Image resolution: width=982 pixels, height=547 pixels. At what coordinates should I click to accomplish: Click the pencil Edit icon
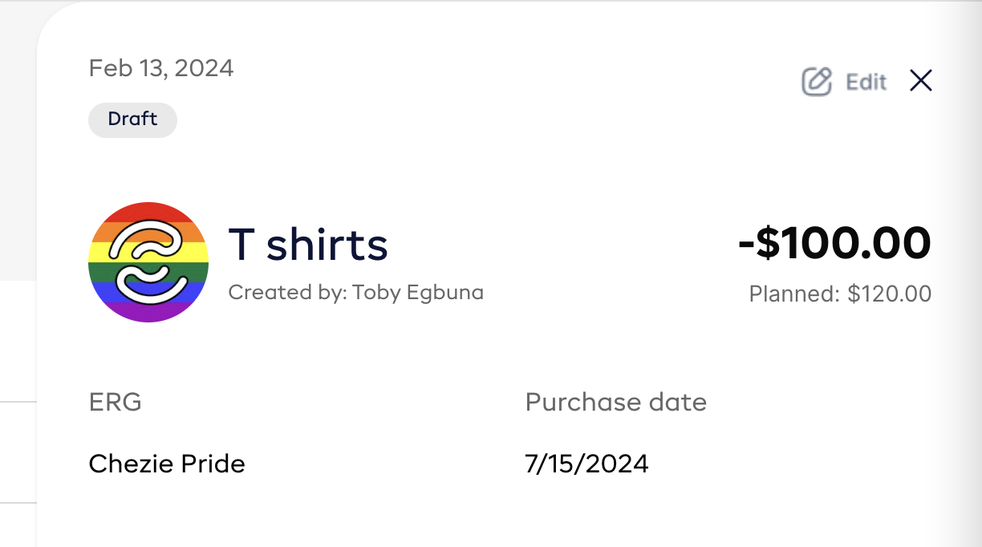817,82
